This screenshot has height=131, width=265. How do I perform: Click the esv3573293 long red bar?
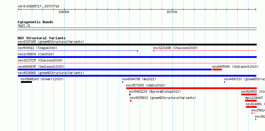(191, 88)
